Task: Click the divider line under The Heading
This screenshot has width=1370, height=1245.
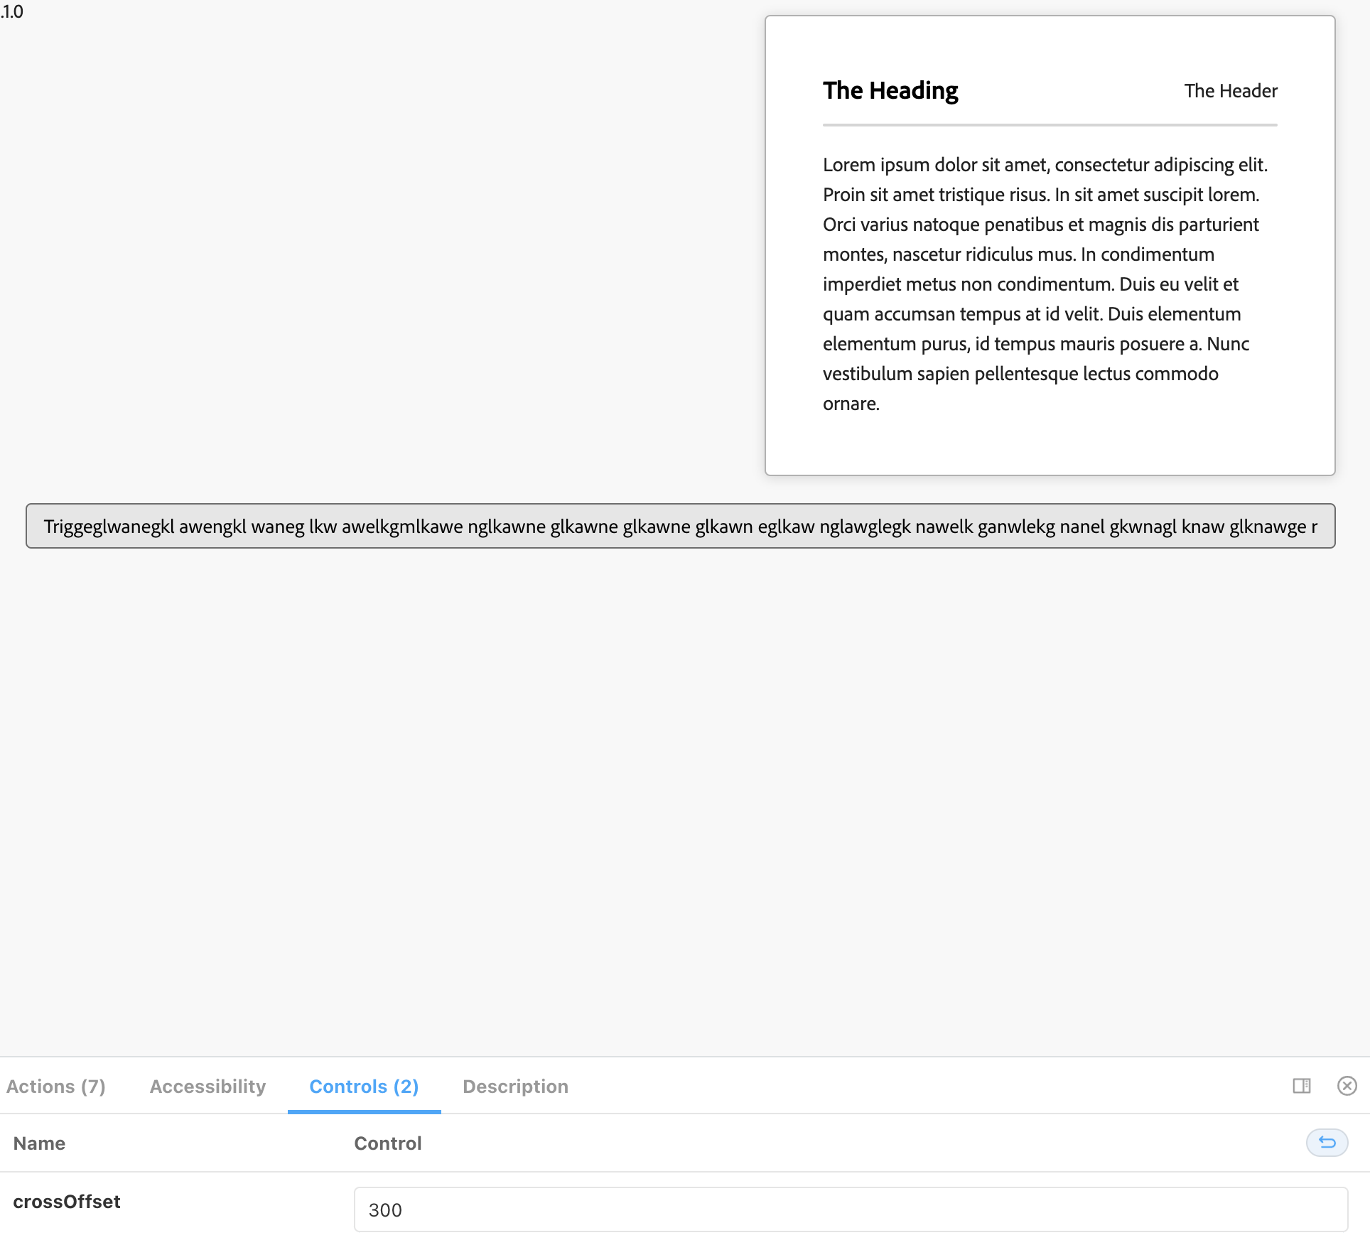Action: coord(1050,125)
